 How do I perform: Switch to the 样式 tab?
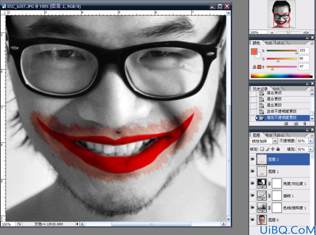281,43
